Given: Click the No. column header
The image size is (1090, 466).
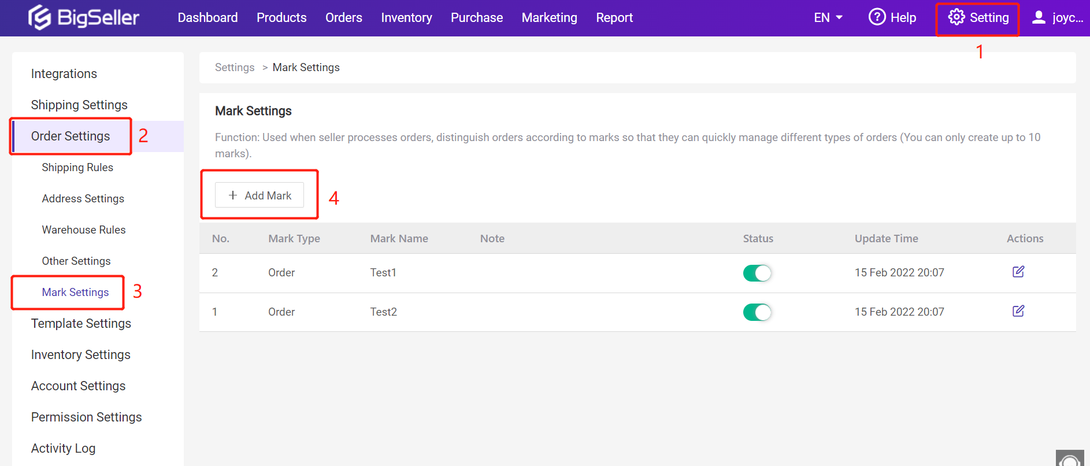Looking at the screenshot, I should click(221, 238).
